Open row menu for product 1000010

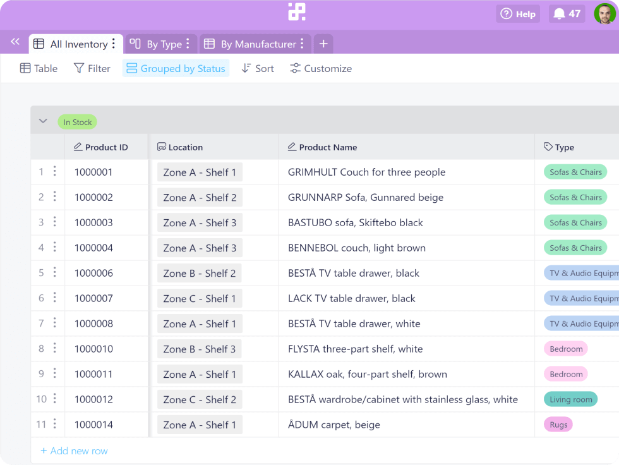[x=55, y=348]
